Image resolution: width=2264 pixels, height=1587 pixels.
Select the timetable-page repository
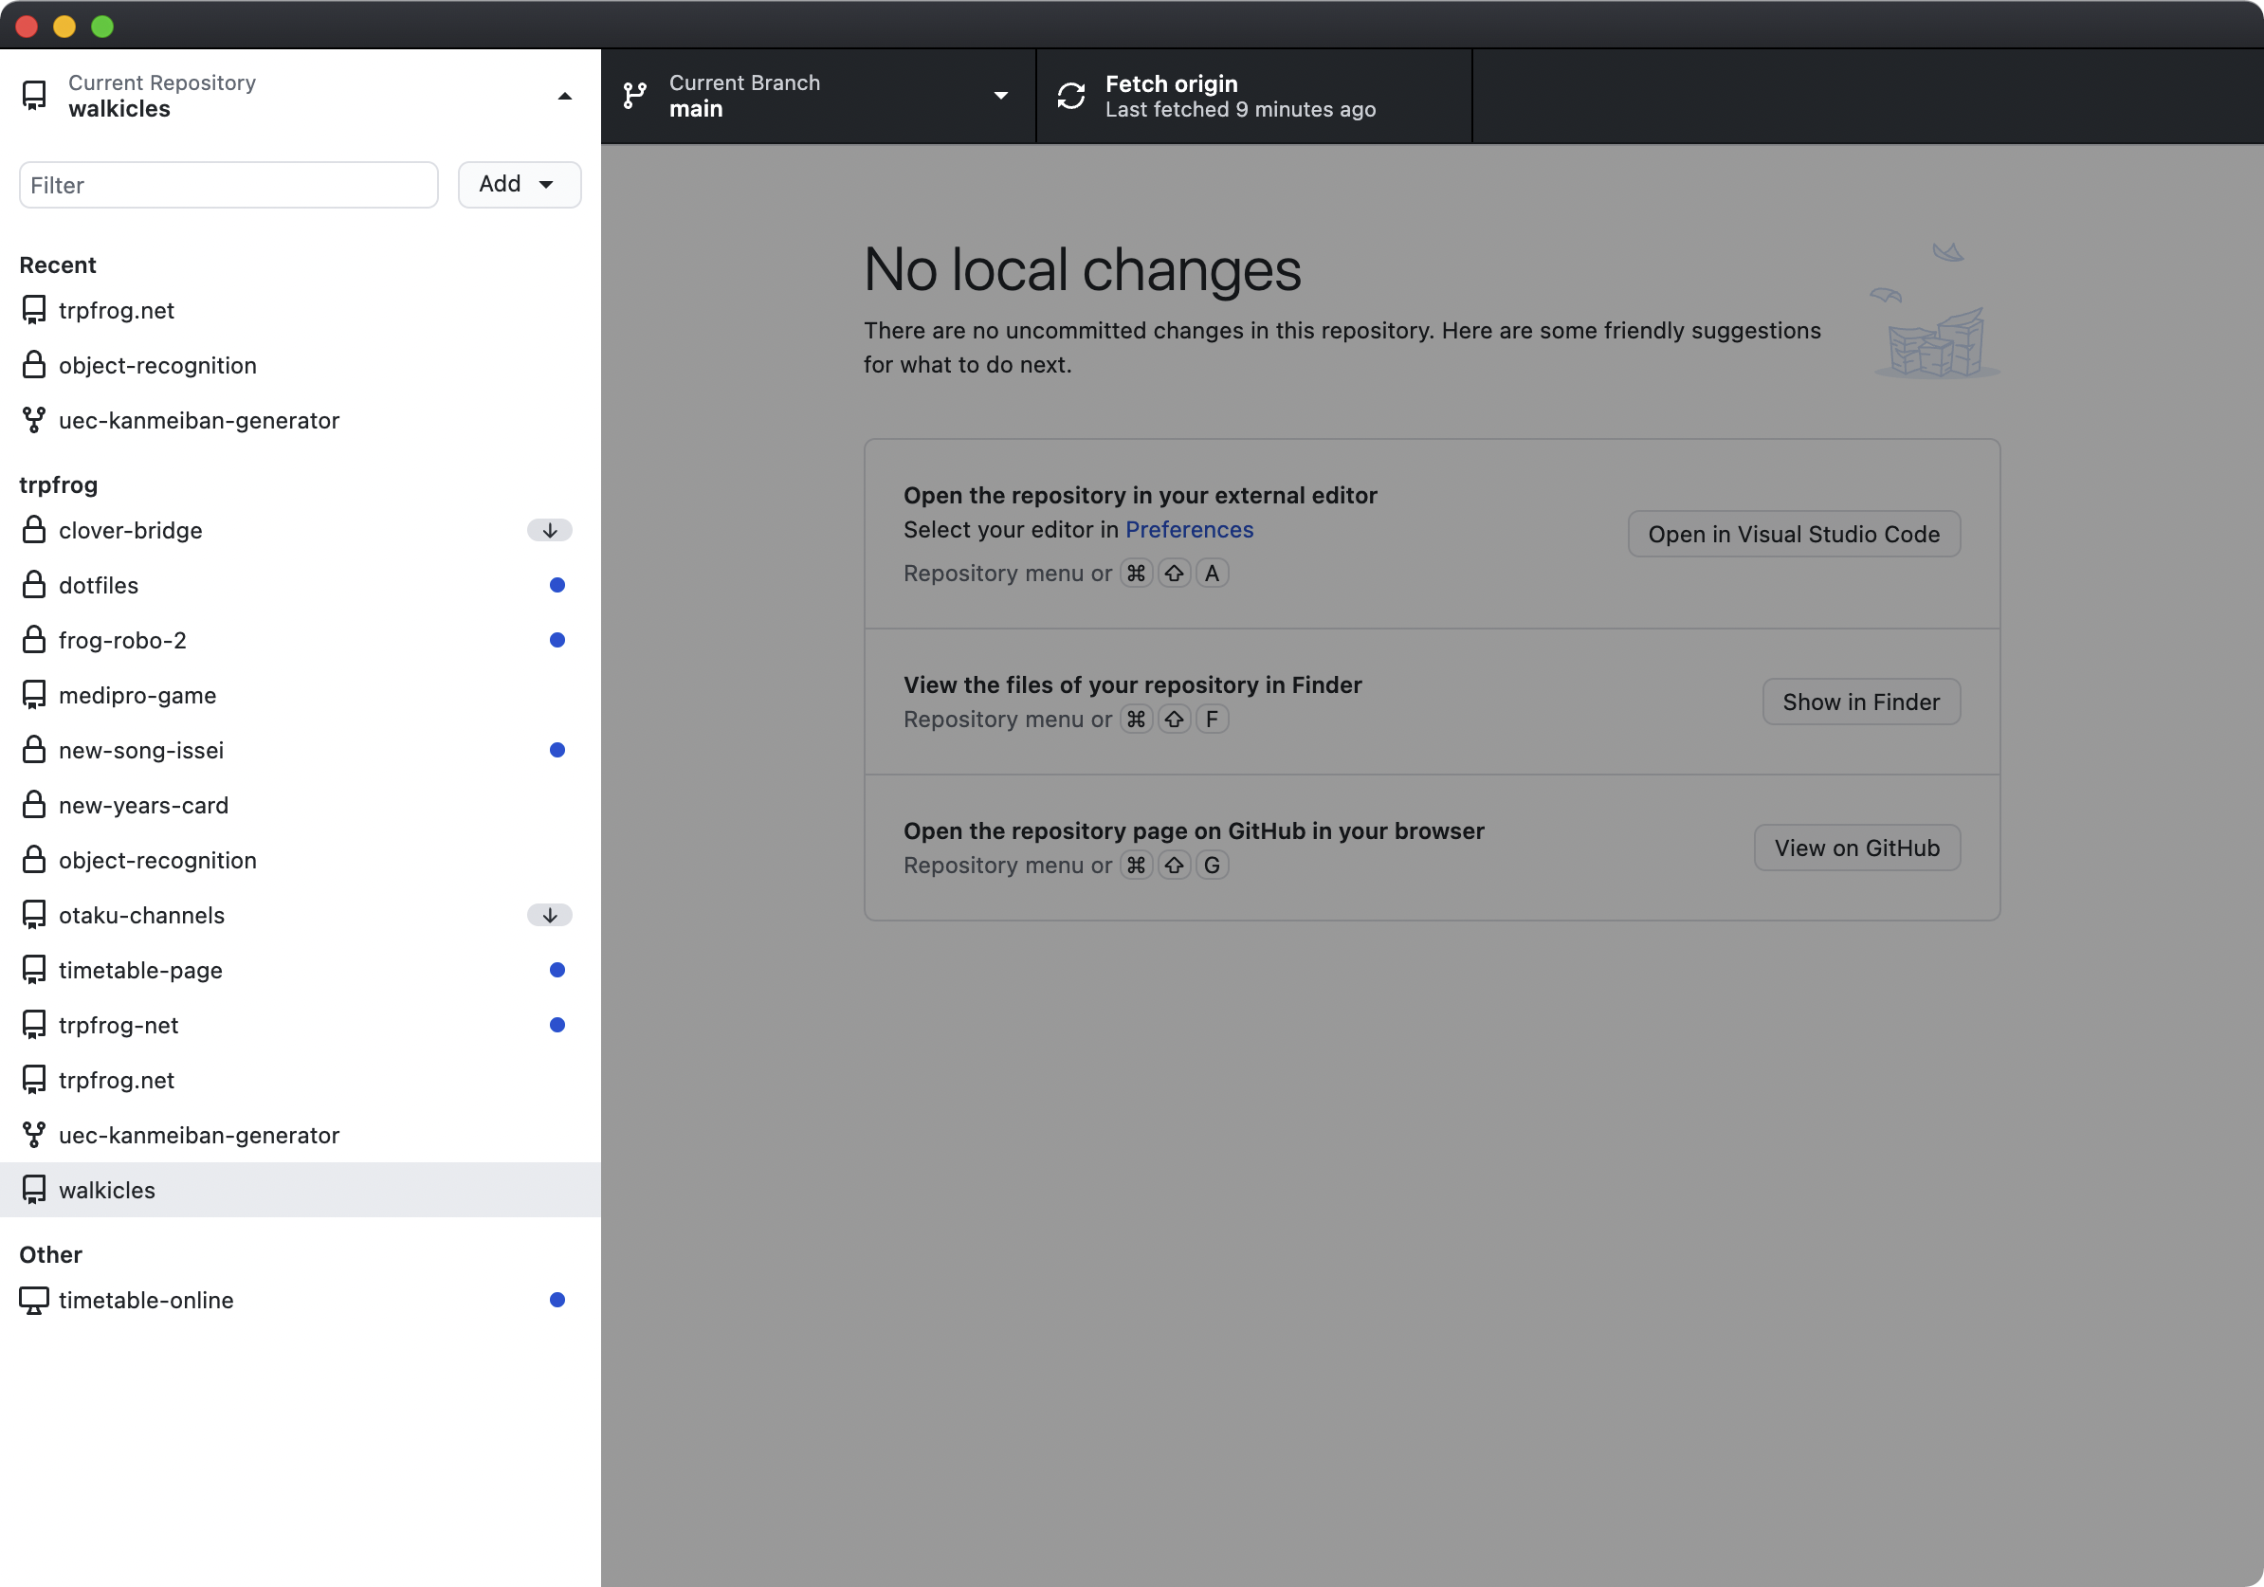coord(140,970)
